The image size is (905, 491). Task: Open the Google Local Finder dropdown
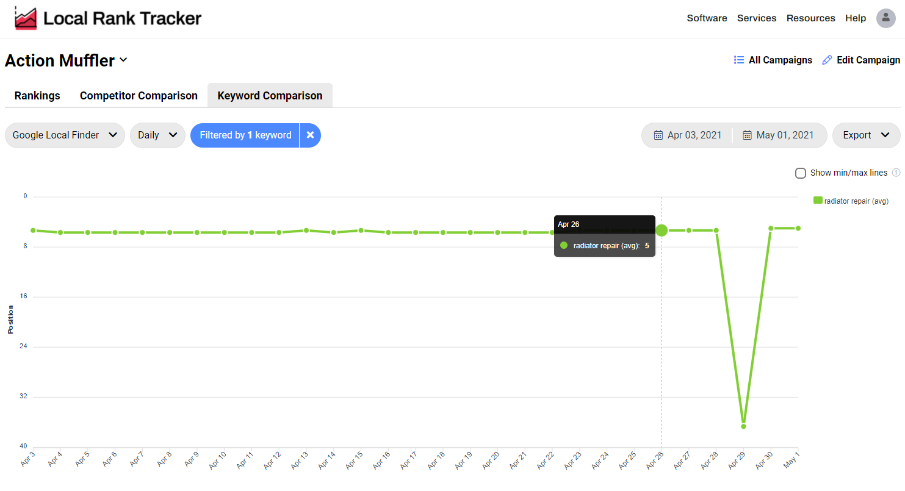pyautogui.click(x=65, y=135)
